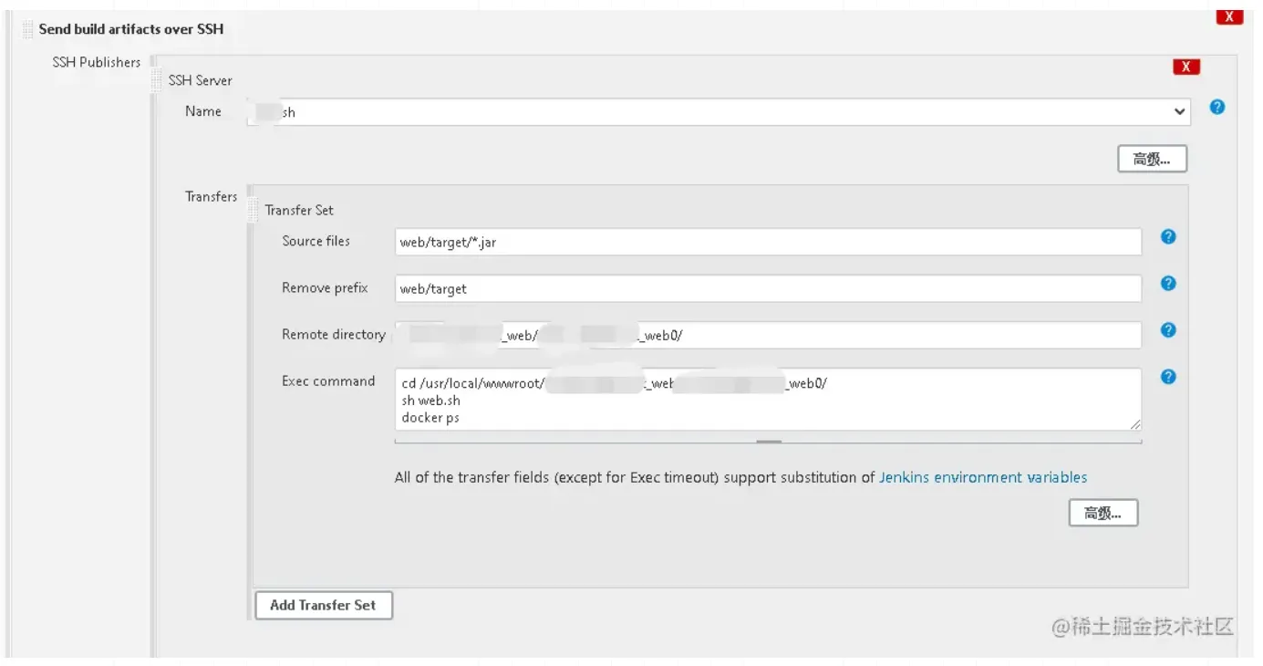Open help for Exec command field
This screenshot has width=1263, height=666.
(x=1168, y=377)
